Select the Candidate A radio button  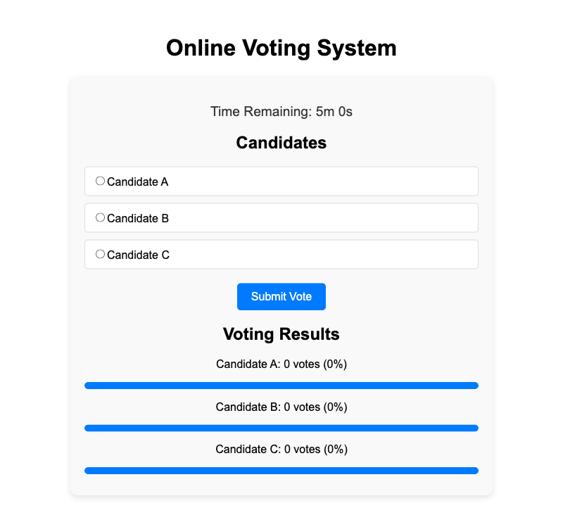coord(100,181)
